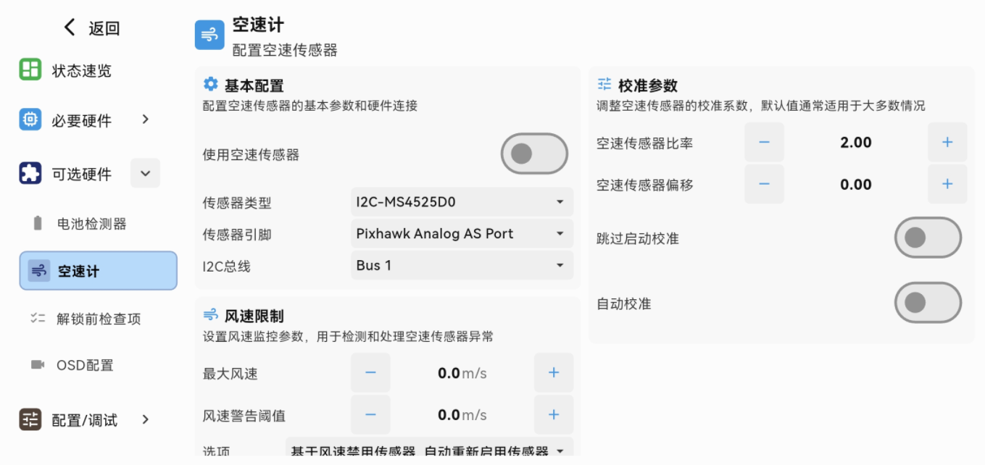This screenshot has height=465, width=985.
Task: Open the 传感器类型 dropdown
Action: 461,202
